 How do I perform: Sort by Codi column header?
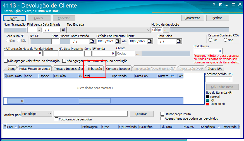click(12, 127)
